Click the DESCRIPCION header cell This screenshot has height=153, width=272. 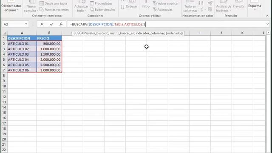pyautogui.click(x=22, y=38)
